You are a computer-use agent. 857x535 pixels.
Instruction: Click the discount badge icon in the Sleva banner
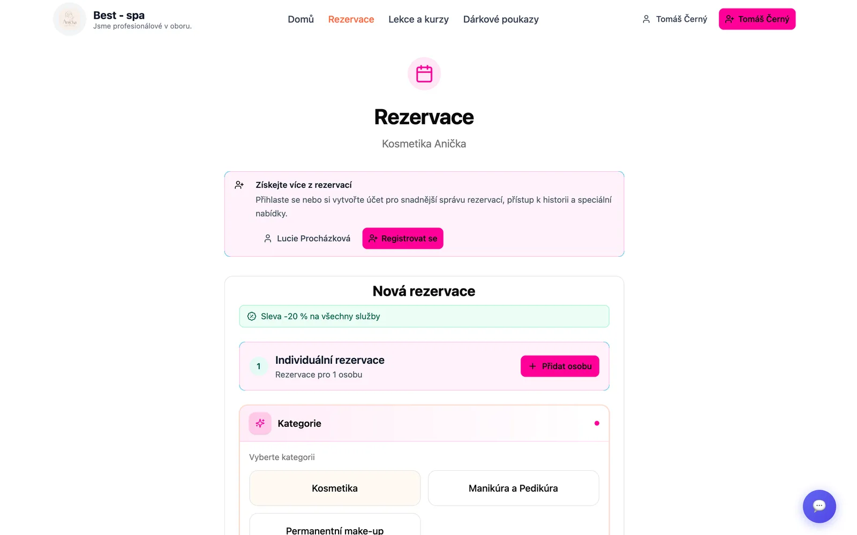[x=252, y=316]
